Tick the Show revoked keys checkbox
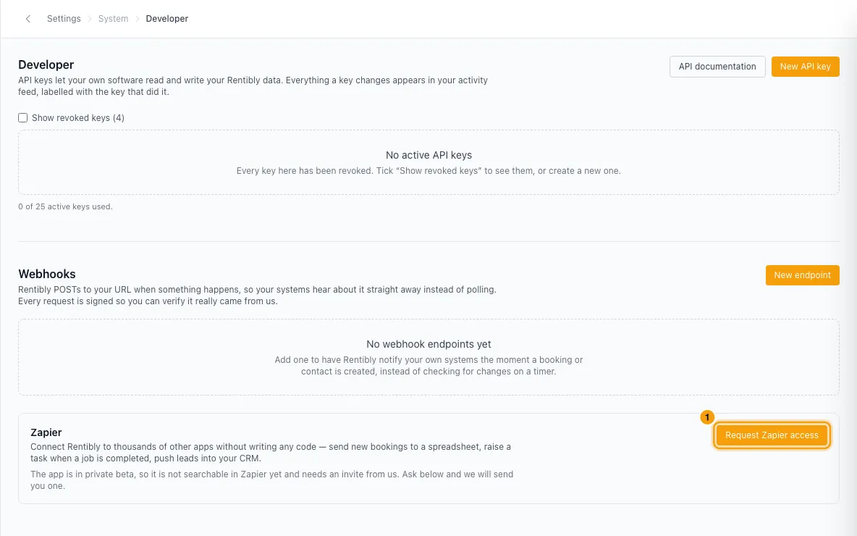The height and width of the screenshot is (536, 857). (23, 117)
